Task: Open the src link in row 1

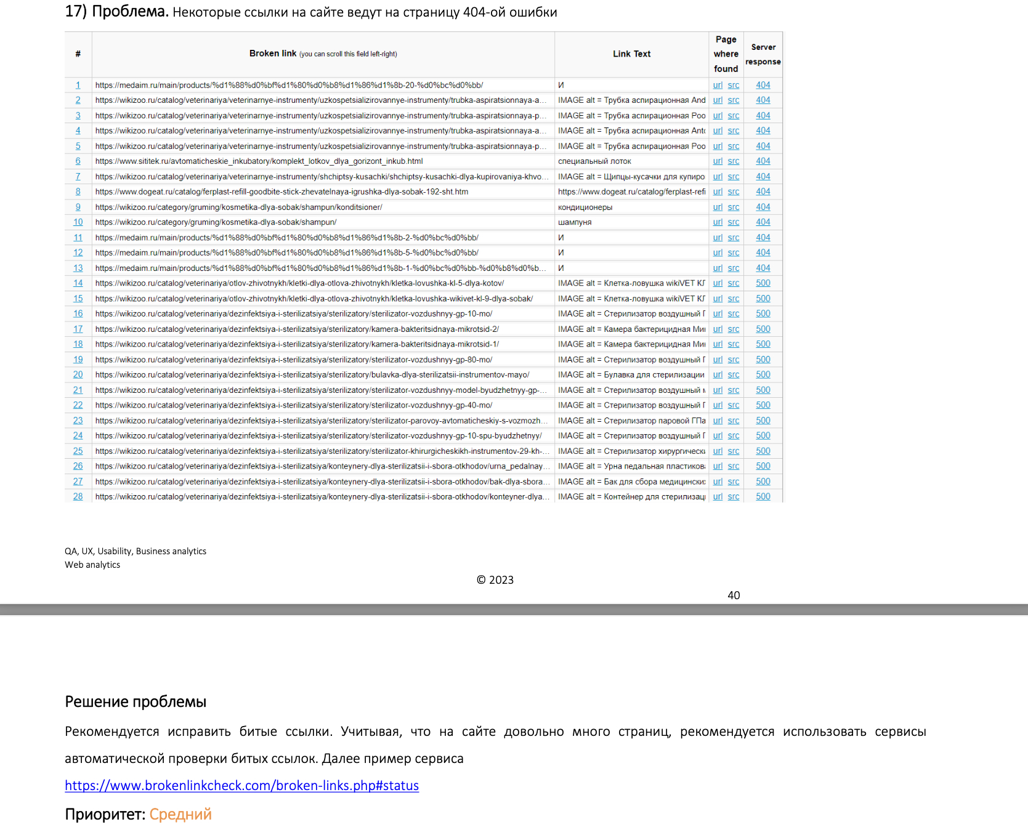Action: click(x=734, y=85)
